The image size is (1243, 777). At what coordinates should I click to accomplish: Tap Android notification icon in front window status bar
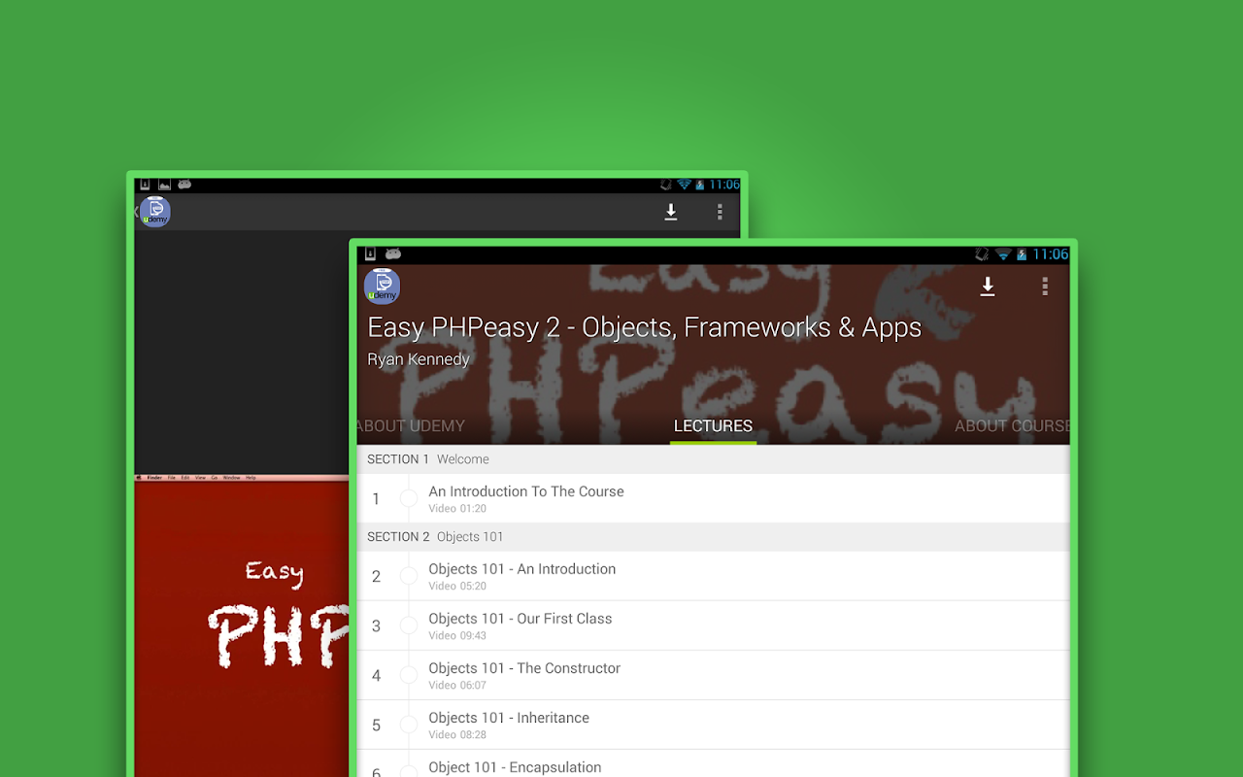tap(393, 254)
